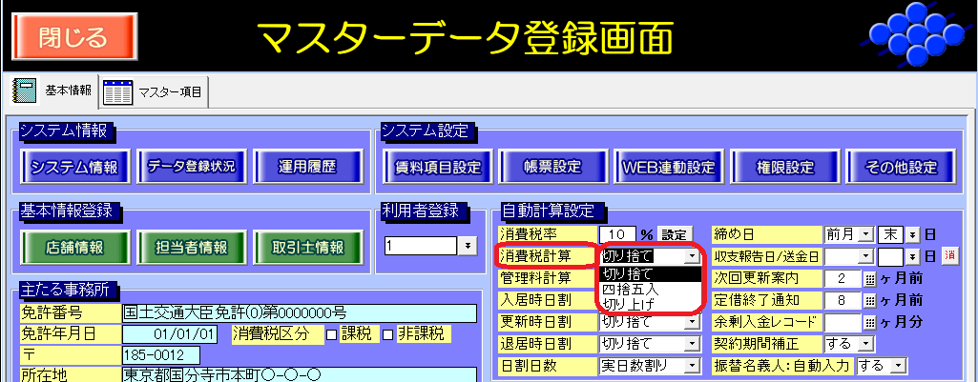
Task: Check the 課税 checkbox
Action: tap(332, 333)
